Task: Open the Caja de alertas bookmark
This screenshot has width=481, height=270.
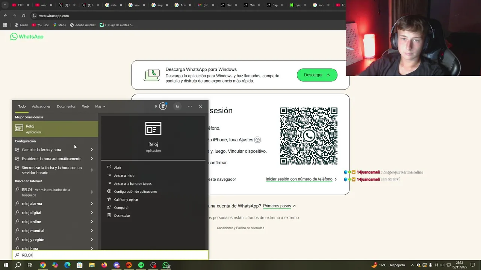Action: (x=116, y=25)
